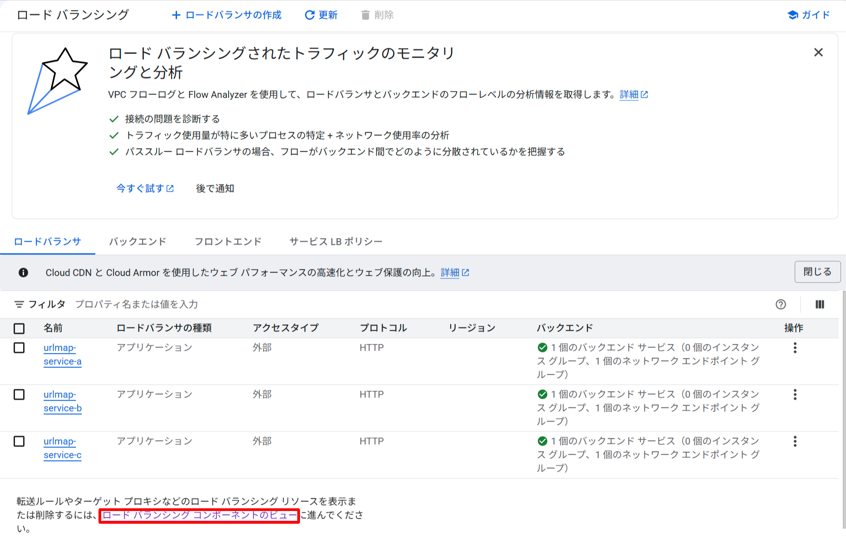Click green status icon in urlmap-service-a row
The width and height of the screenshot is (846, 536).
542,347
